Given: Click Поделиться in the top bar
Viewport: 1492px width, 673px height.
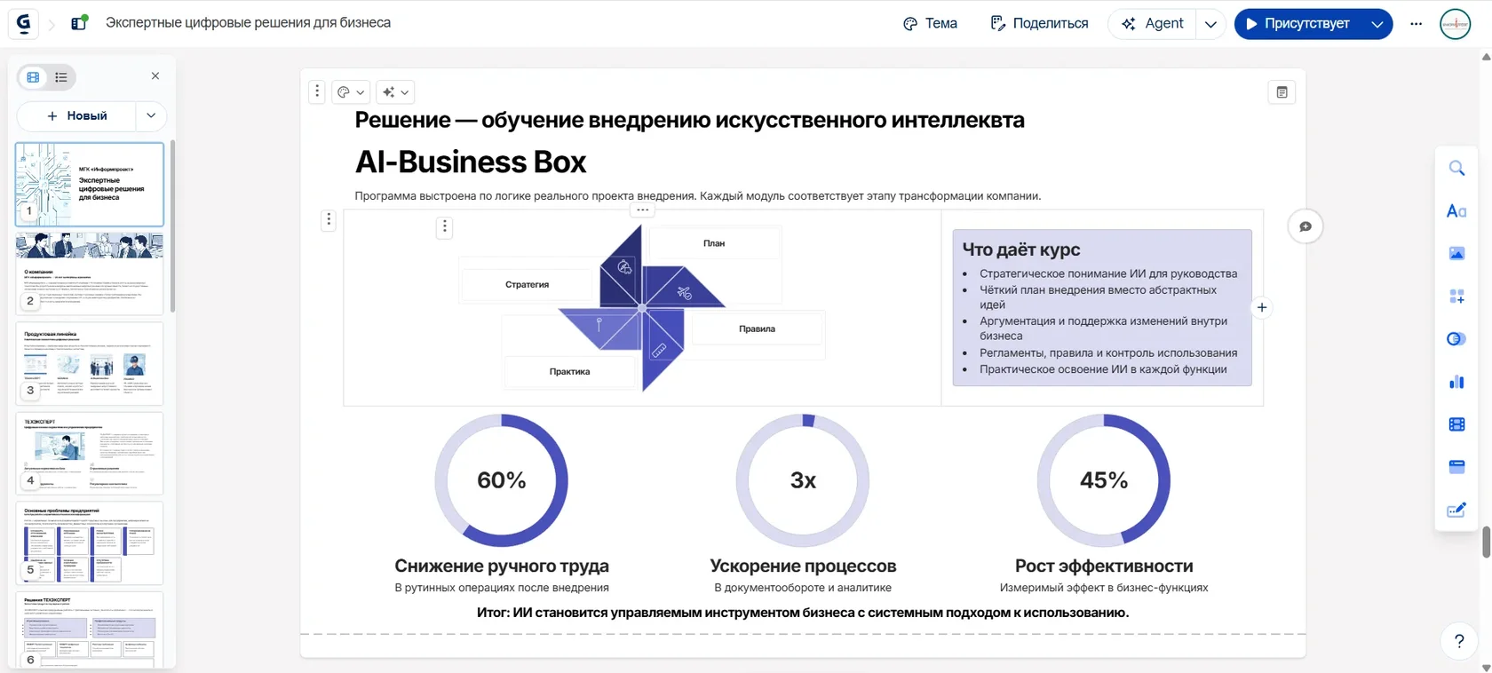Looking at the screenshot, I should (1039, 24).
